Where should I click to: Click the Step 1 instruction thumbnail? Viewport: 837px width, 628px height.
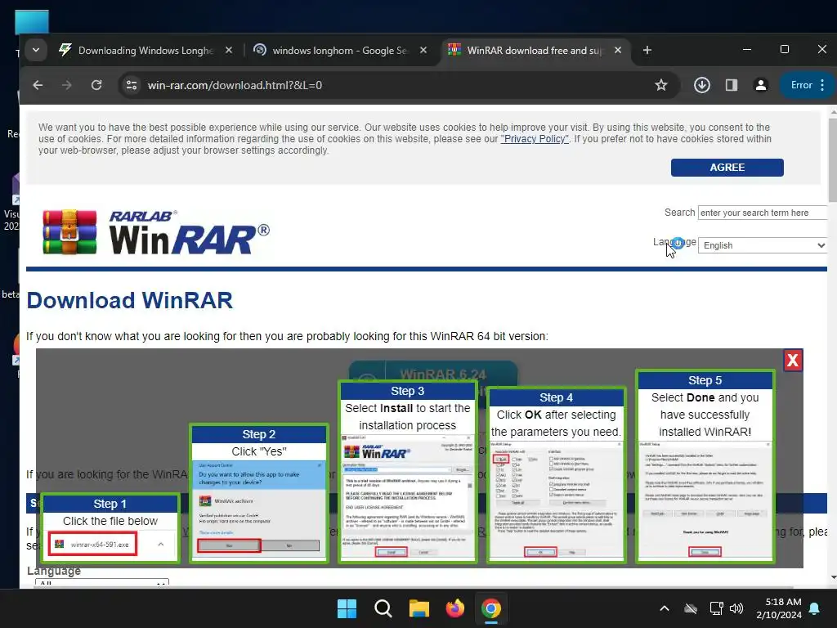(x=110, y=528)
